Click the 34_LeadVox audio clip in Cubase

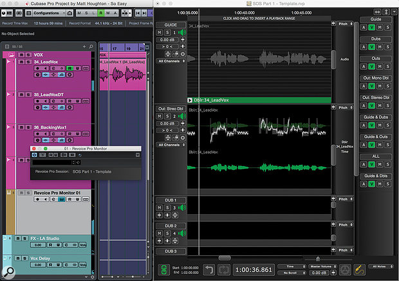[123, 75]
